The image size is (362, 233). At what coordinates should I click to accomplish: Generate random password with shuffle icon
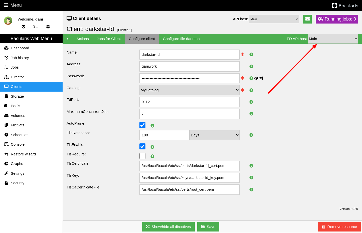[261, 78]
